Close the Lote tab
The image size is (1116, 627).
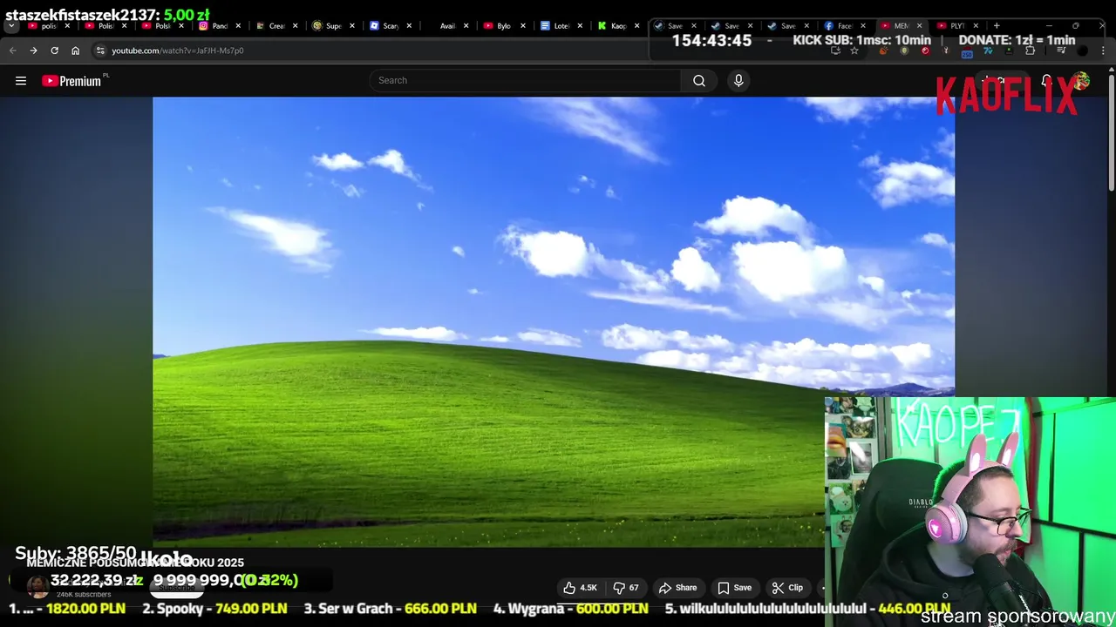[x=580, y=26]
